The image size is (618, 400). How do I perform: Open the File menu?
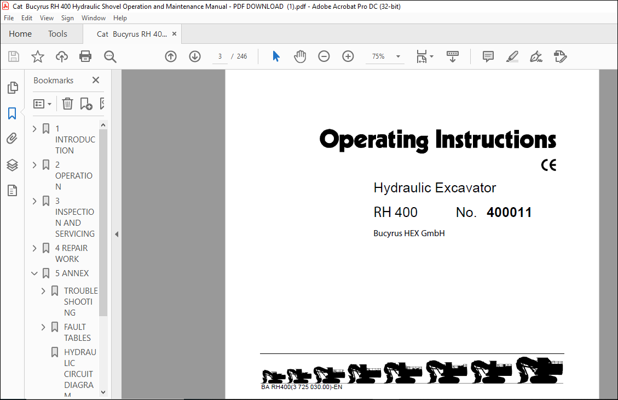click(9, 18)
